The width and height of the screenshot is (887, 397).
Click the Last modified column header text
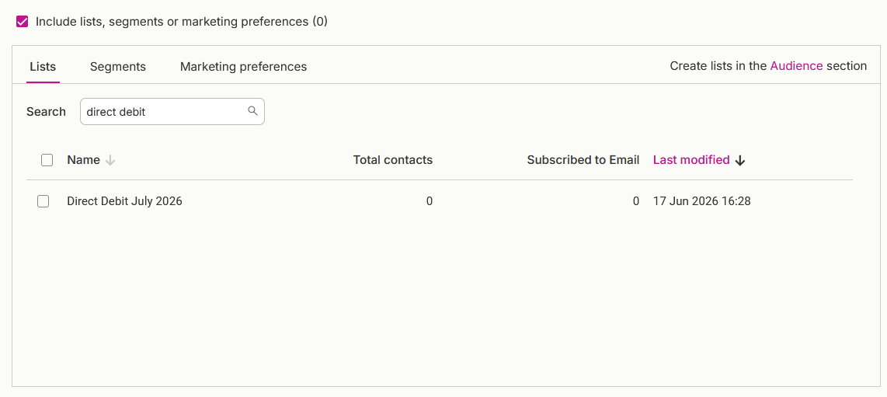click(691, 160)
